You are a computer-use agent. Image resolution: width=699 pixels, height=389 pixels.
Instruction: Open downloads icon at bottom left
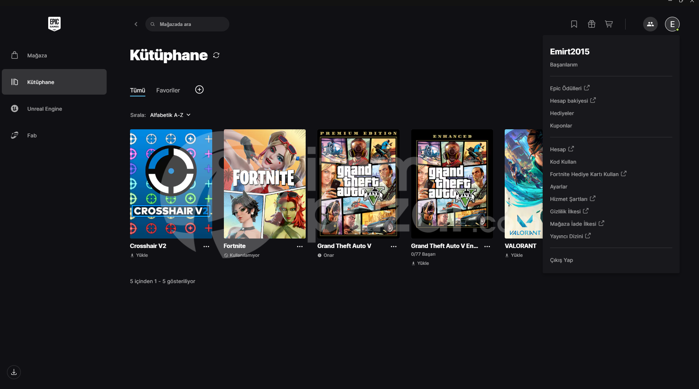coord(14,372)
